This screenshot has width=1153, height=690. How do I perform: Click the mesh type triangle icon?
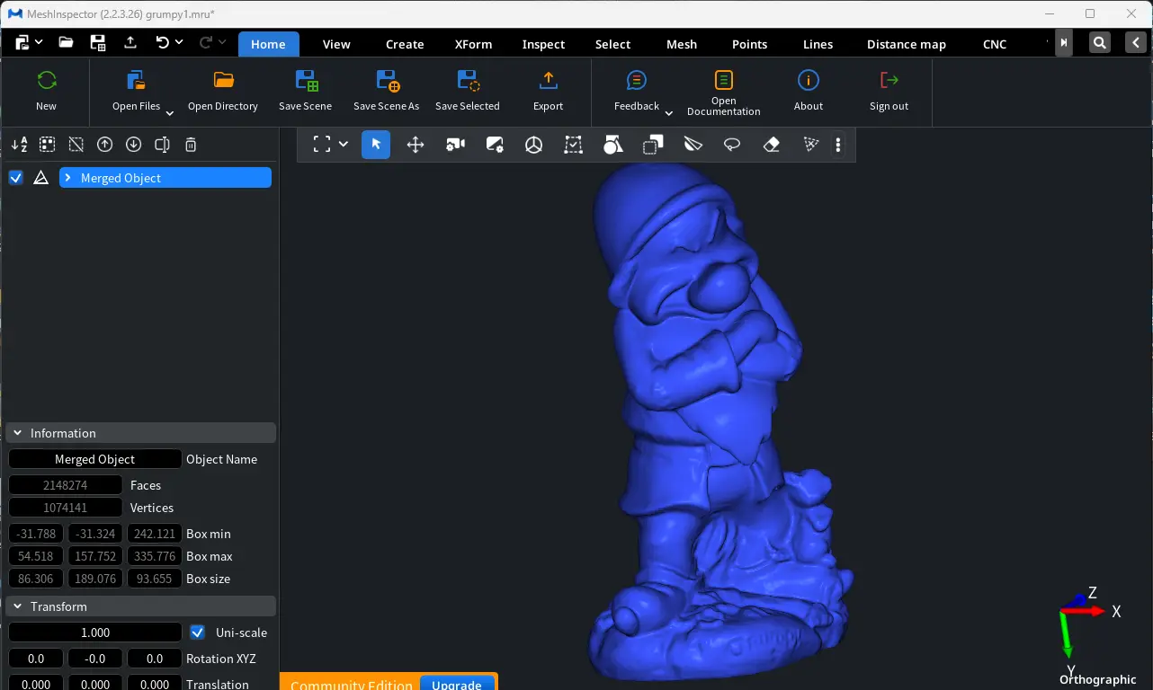click(40, 178)
